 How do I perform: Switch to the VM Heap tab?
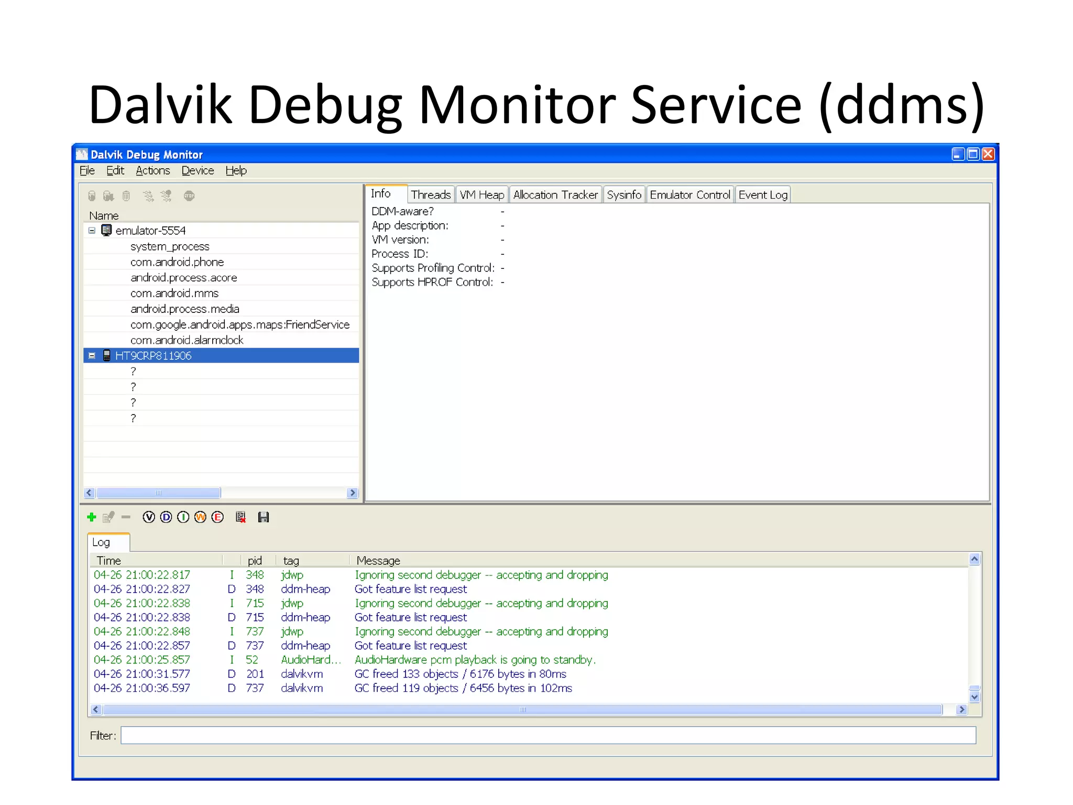point(481,195)
